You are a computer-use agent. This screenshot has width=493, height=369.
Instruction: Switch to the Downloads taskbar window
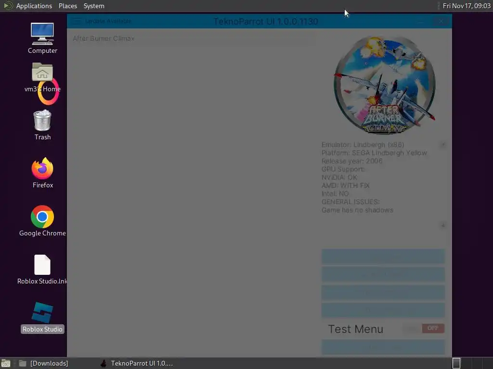[43, 363]
